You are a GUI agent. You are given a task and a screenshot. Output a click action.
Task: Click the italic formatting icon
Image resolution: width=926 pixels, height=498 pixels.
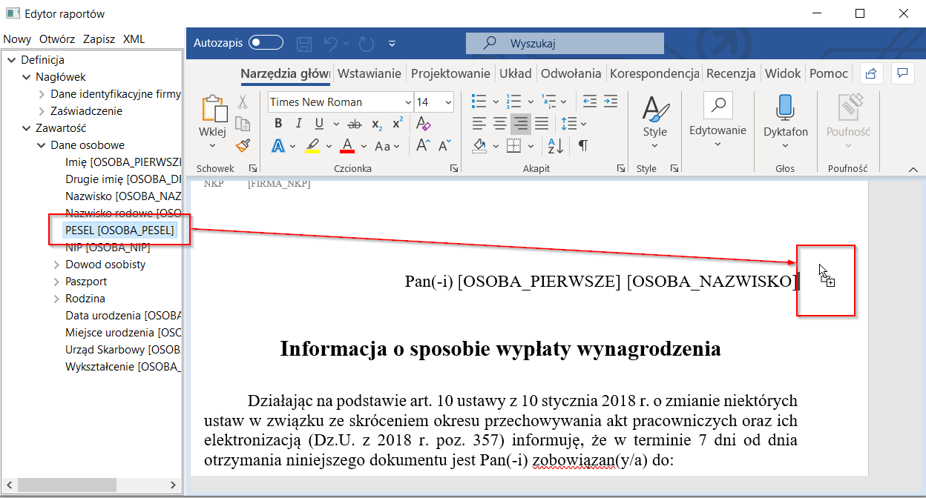click(298, 124)
